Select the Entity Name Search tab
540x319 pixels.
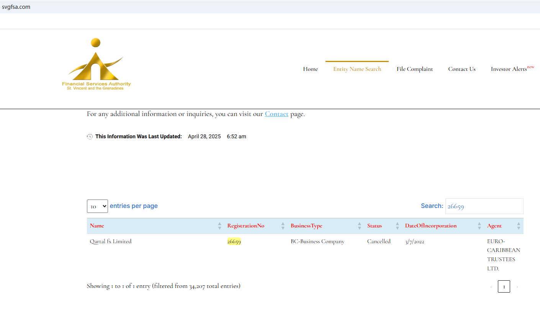357,69
